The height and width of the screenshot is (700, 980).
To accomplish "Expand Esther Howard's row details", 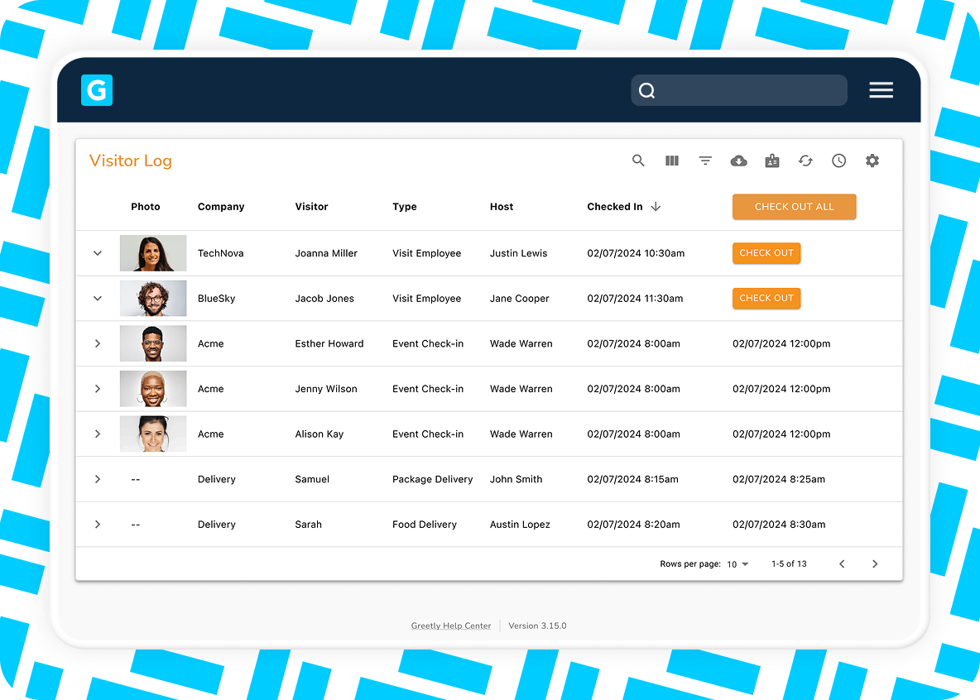I will (x=97, y=343).
